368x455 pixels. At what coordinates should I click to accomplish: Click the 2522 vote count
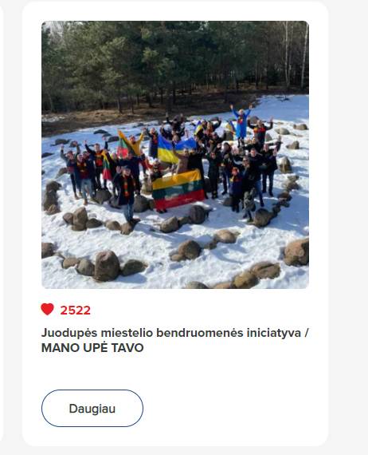(x=76, y=311)
